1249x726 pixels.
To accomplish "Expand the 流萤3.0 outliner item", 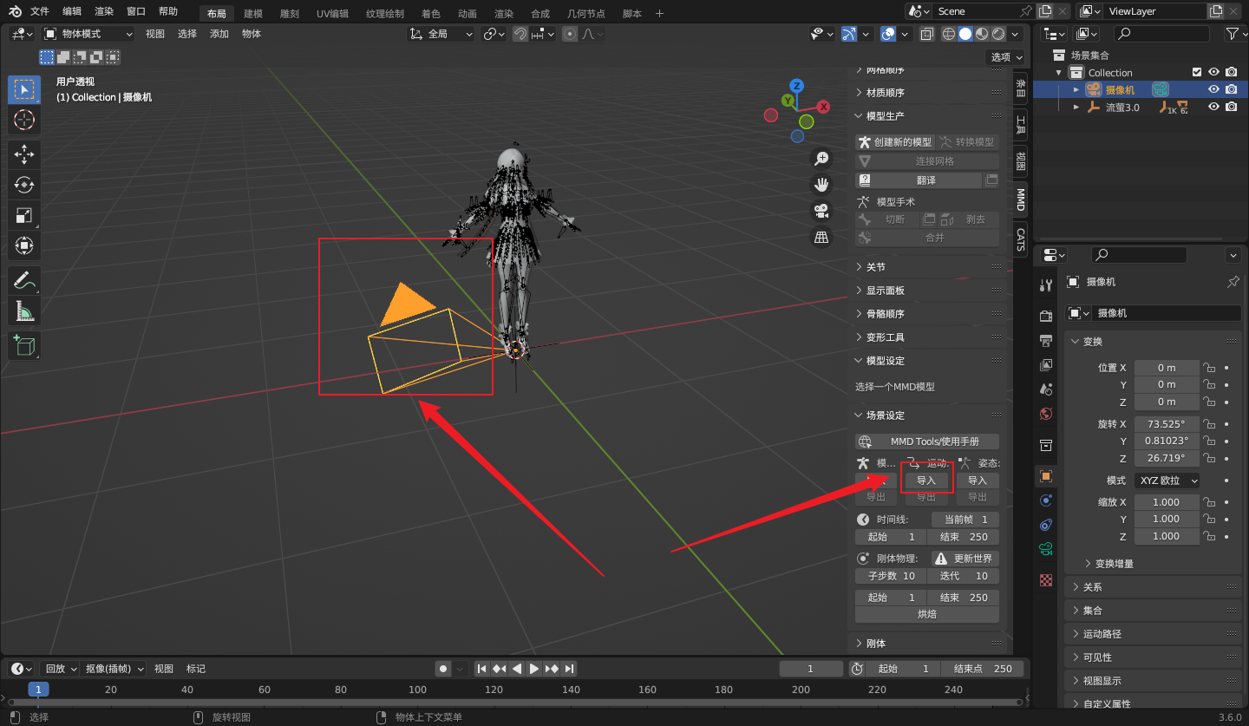I will pyautogui.click(x=1076, y=108).
